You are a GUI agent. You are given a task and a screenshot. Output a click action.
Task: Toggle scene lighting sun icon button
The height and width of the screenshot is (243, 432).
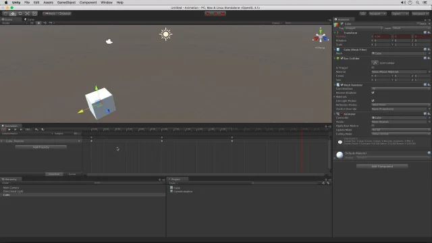[38, 23]
